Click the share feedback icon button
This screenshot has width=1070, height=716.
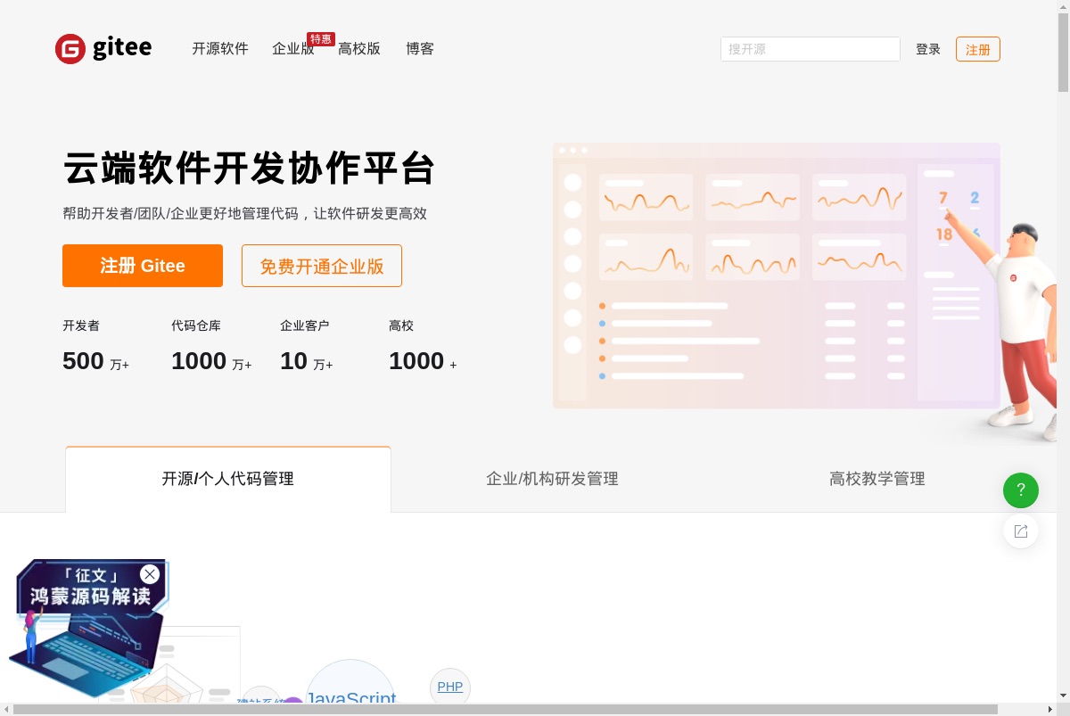tap(1021, 531)
